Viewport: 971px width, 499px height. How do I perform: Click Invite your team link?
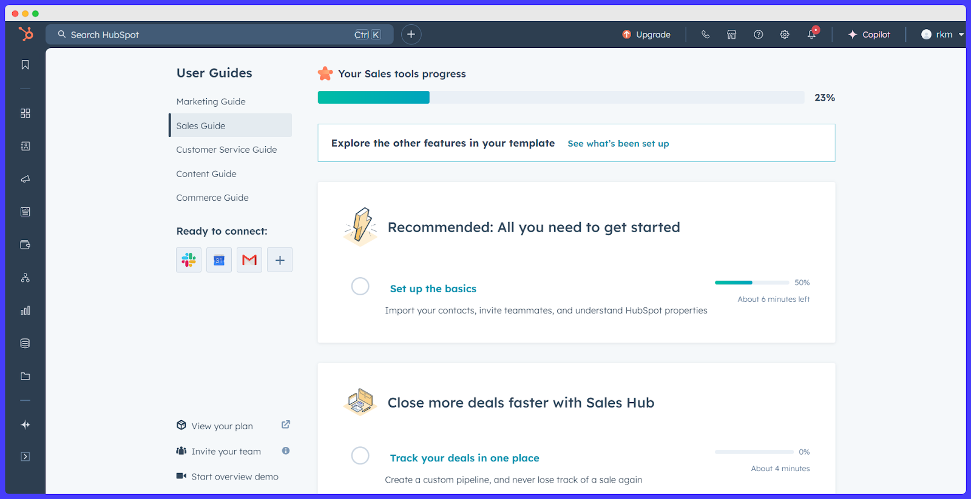coord(226,452)
